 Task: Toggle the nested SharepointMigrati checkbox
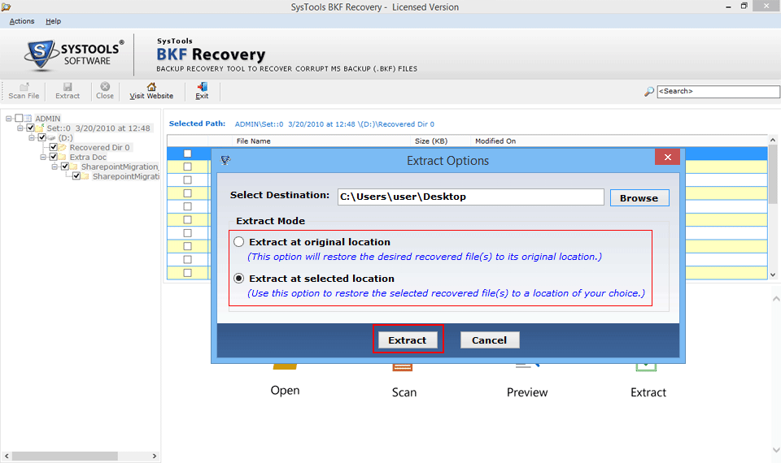click(x=76, y=176)
